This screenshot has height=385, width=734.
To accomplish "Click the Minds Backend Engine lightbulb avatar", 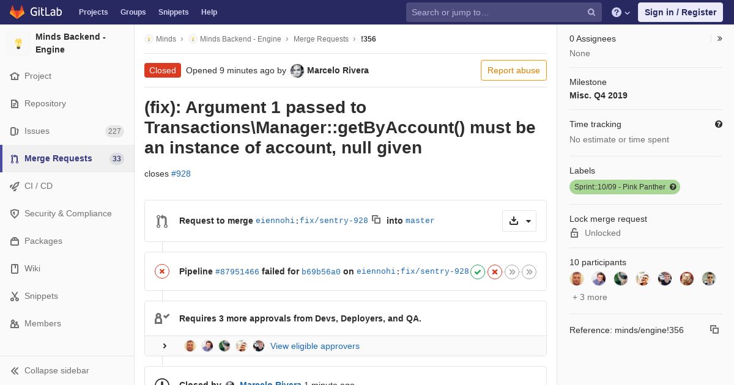I will point(18,43).
